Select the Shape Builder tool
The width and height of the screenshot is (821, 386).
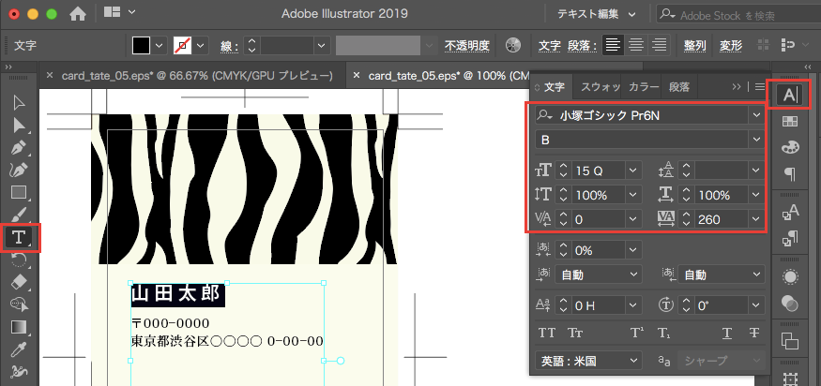19,304
